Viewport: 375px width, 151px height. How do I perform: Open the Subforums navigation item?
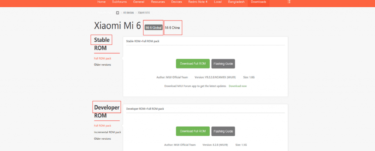tap(119, 2)
